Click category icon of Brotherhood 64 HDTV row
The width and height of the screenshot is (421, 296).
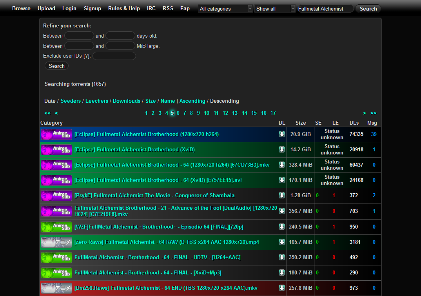click(x=56, y=258)
